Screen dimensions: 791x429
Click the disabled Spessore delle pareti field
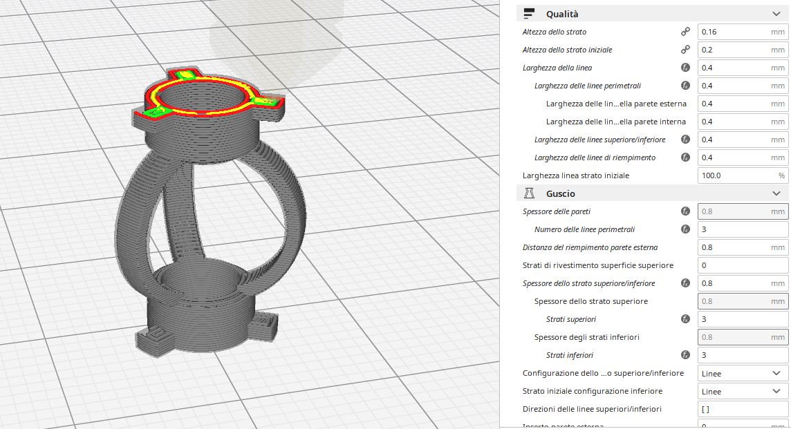tap(743, 211)
